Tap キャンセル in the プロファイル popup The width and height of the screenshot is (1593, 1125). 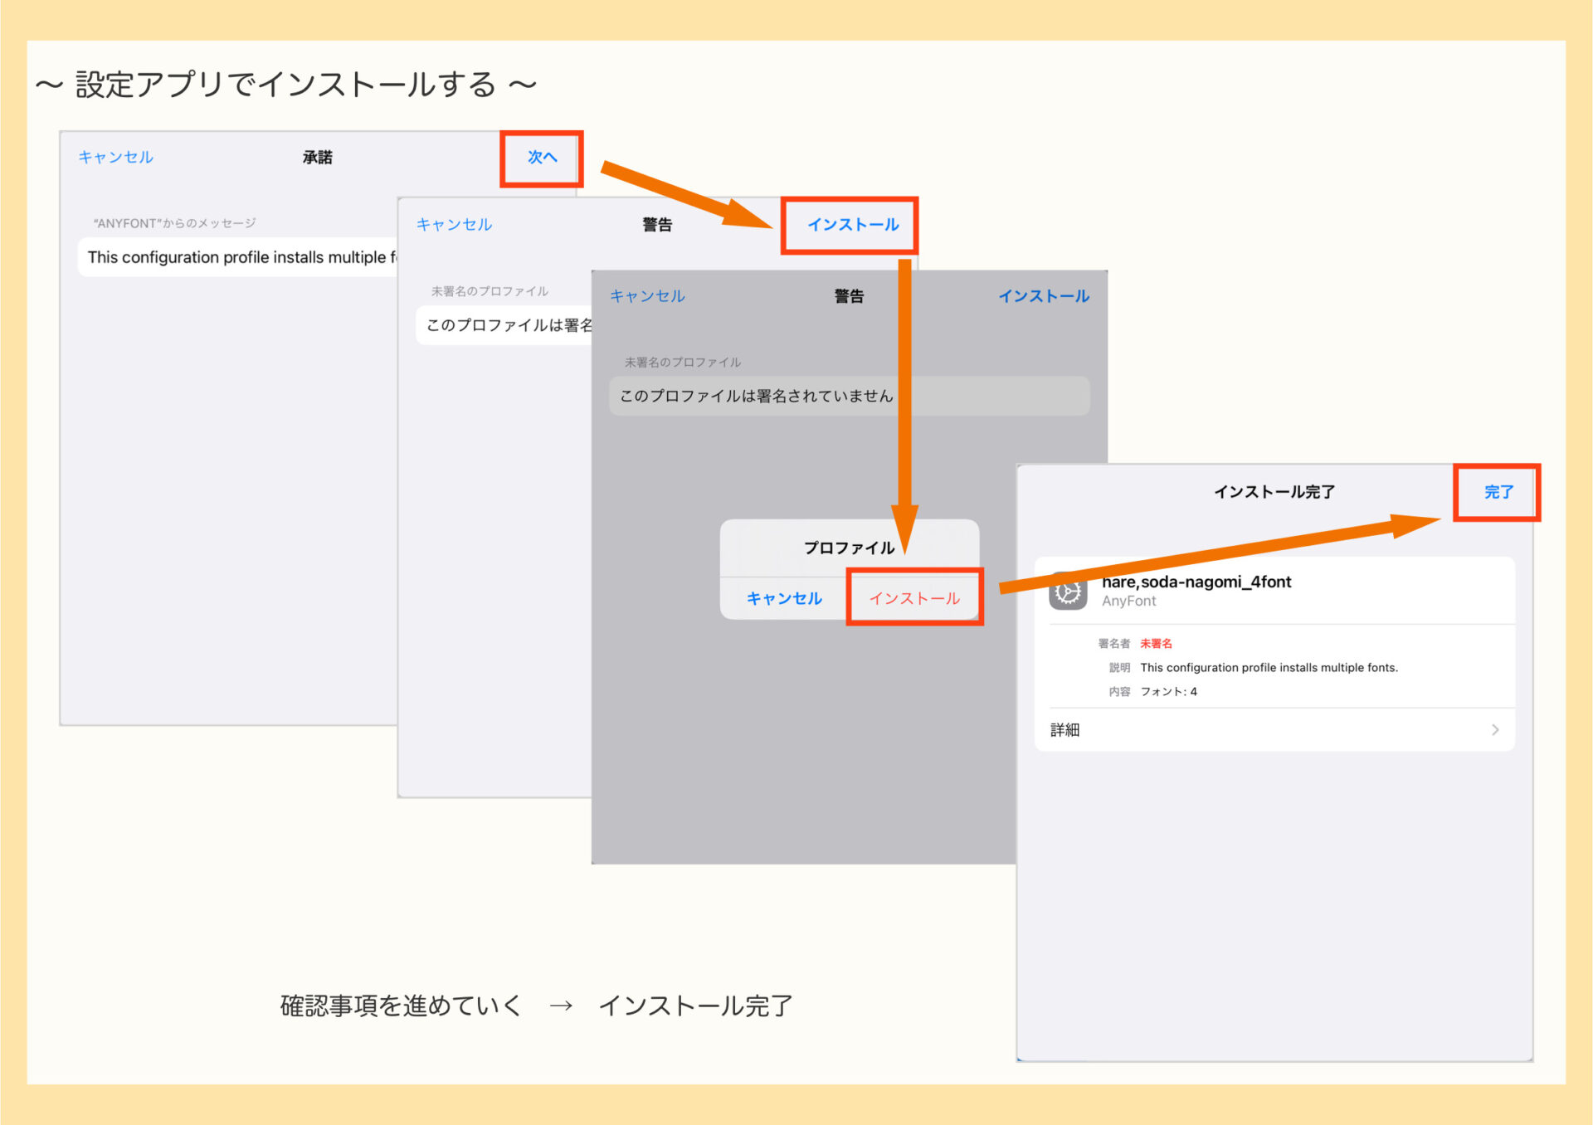tap(784, 598)
